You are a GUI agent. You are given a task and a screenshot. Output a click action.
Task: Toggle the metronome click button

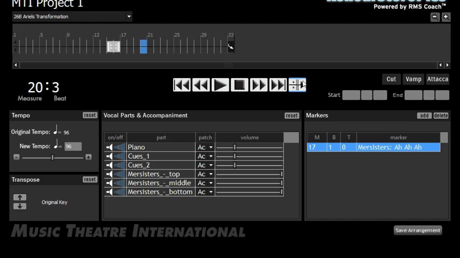(297, 85)
